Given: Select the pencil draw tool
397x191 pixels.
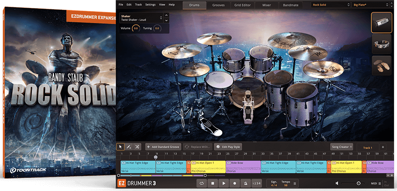Looking at the screenshot, I should tap(129, 147).
